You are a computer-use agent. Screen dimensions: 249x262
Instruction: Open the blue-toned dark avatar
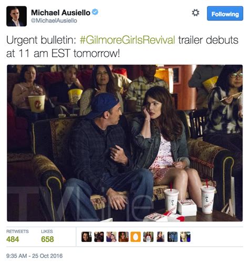coord(172,237)
